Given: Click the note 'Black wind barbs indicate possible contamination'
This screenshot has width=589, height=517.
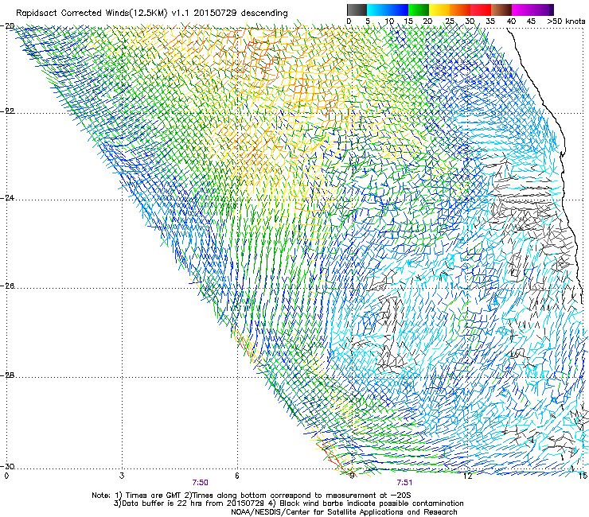Looking at the screenshot, I should tap(372, 503).
